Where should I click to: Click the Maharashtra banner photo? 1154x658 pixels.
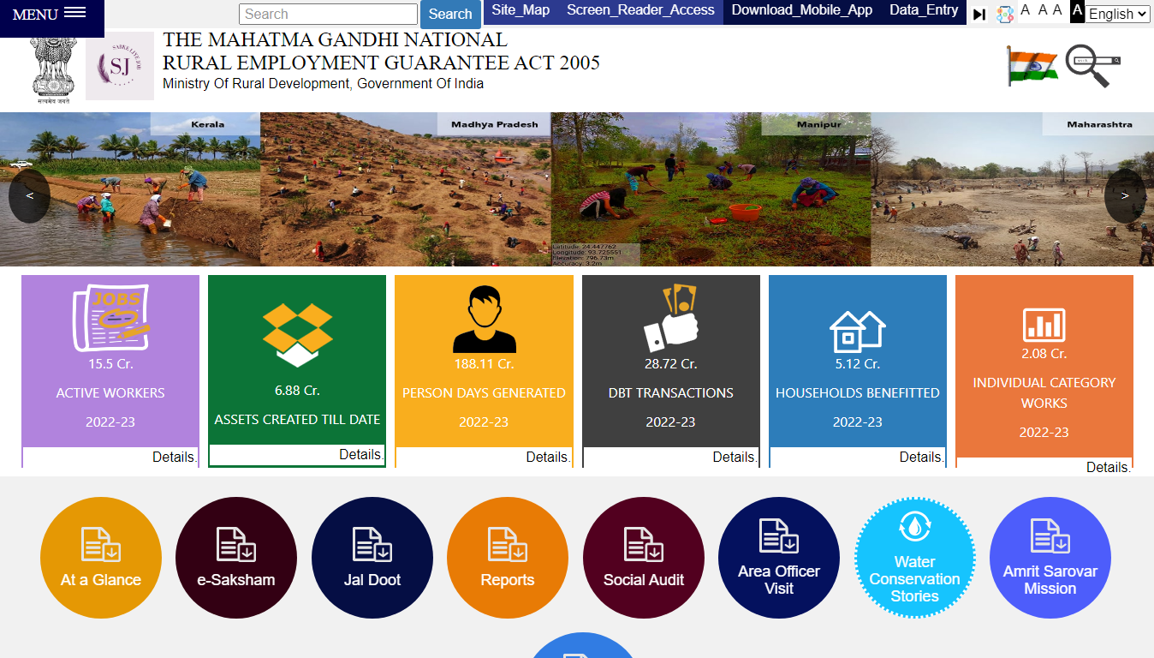1012,189
